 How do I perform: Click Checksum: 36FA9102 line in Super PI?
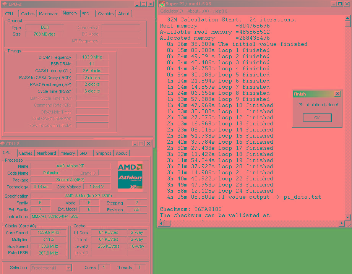pyautogui.click(x=191, y=209)
